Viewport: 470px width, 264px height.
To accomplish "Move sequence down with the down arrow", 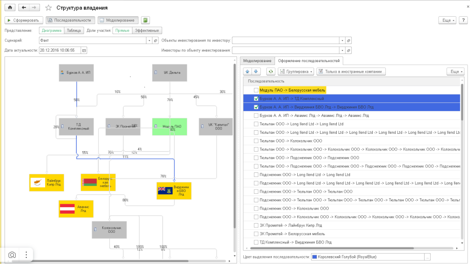I will pyautogui.click(x=256, y=72).
